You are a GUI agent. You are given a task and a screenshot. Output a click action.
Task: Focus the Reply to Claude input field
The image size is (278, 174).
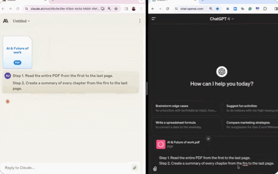tap(67, 168)
